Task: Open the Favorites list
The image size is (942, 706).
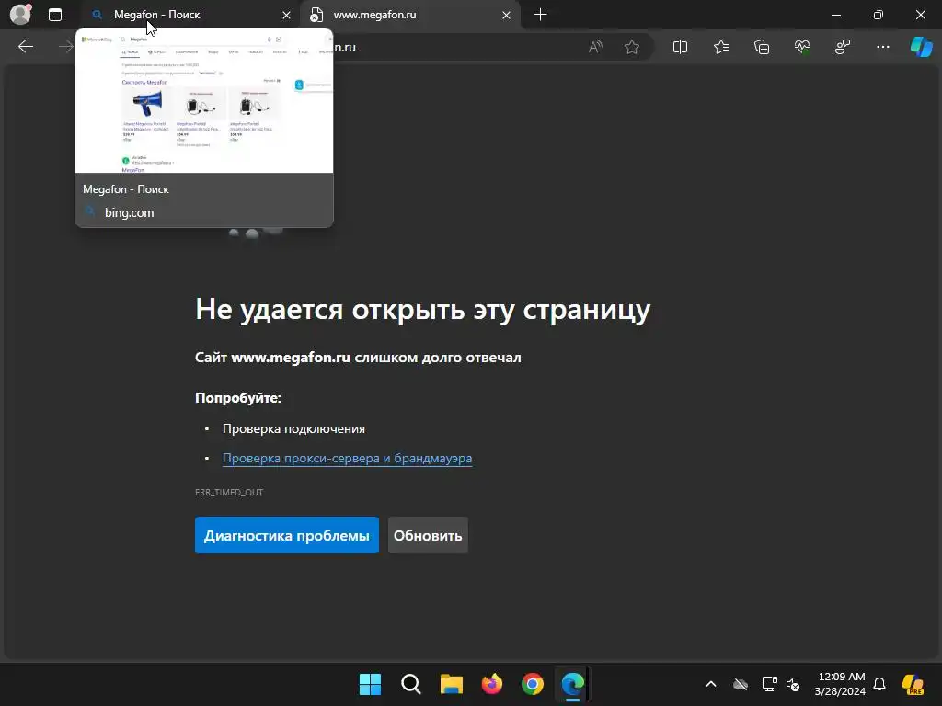Action: click(721, 47)
